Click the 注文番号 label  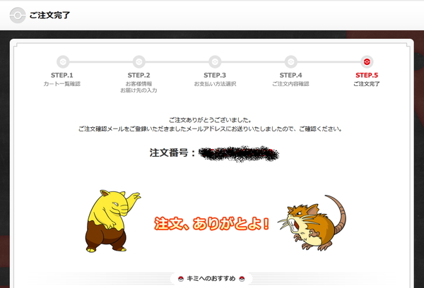click(172, 152)
